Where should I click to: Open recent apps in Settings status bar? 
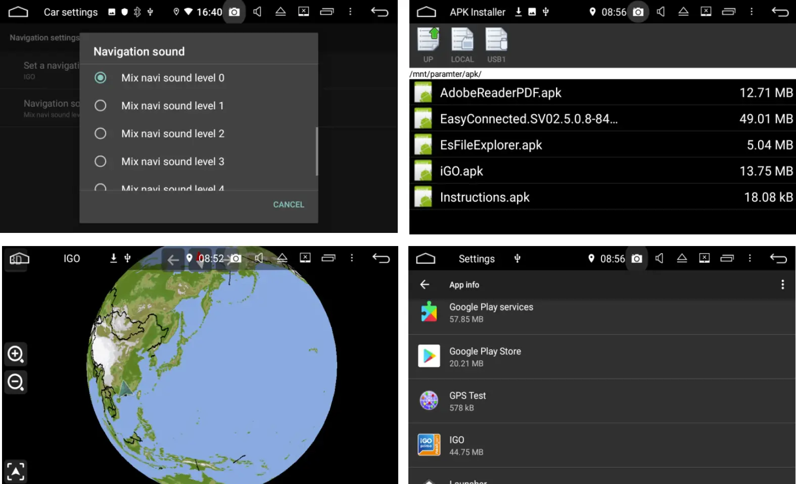coord(727,258)
